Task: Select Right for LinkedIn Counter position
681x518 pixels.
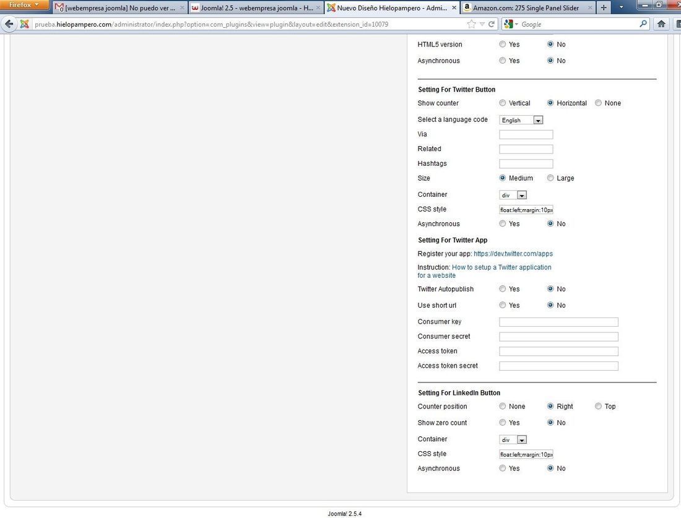Action: point(550,407)
